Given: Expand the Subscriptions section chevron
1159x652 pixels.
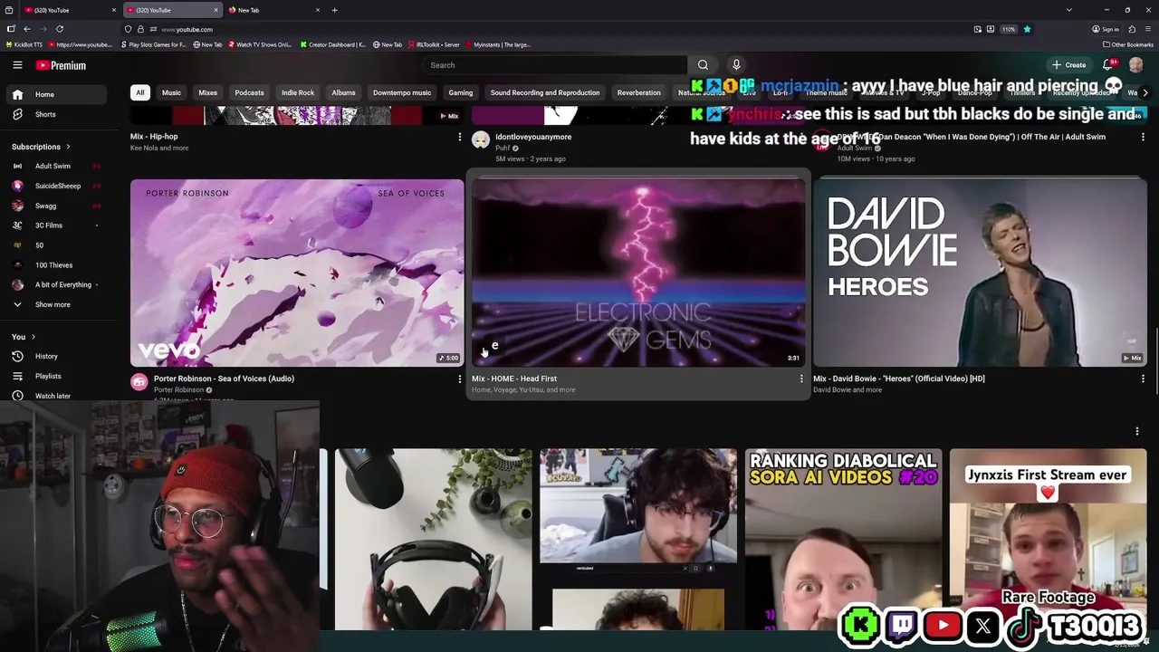Looking at the screenshot, I should tap(67, 147).
